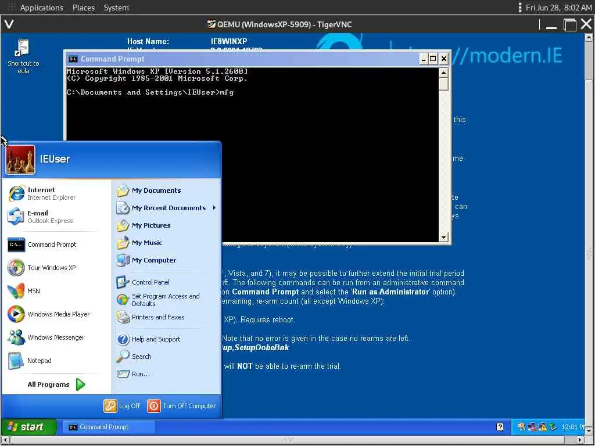Close the Command Prompt window
Viewport: 595px width, 446px height.
tap(443, 59)
